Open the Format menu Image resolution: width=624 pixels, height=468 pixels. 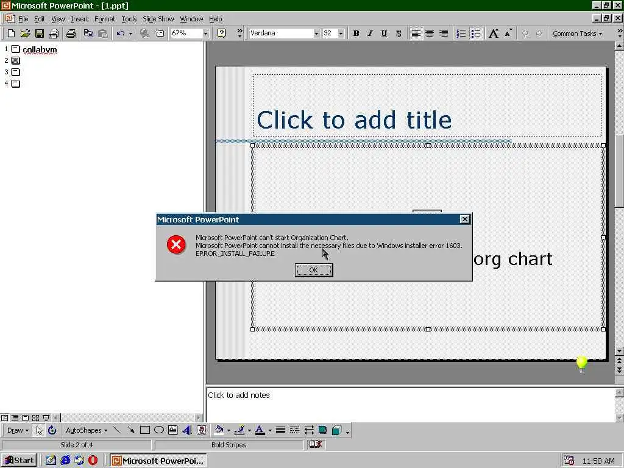[x=105, y=19]
